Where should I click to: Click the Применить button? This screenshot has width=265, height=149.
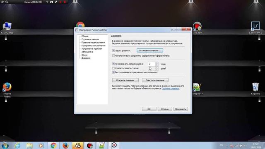181,109
